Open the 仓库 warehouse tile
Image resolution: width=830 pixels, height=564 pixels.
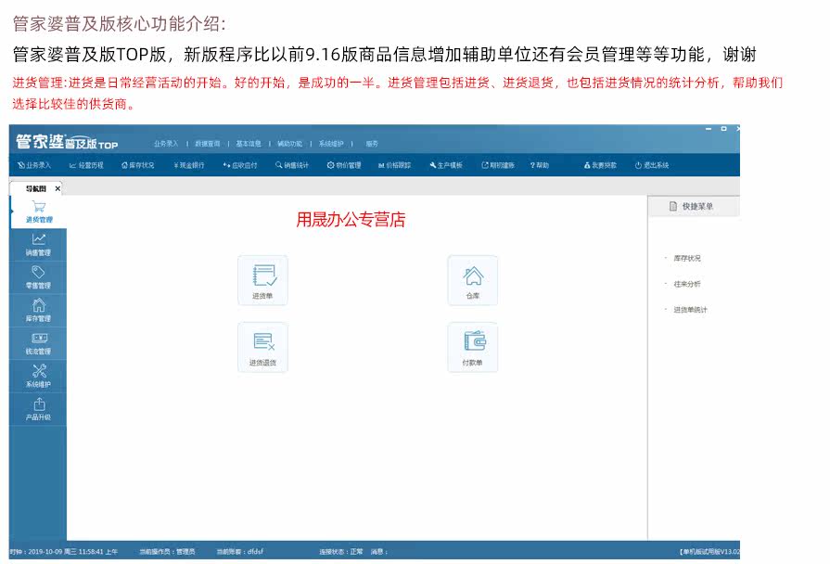click(473, 281)
